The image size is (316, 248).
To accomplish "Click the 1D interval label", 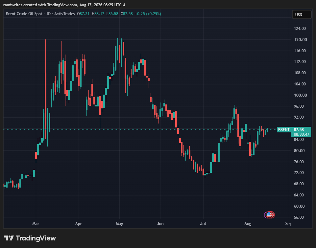I will coord(48,14).
